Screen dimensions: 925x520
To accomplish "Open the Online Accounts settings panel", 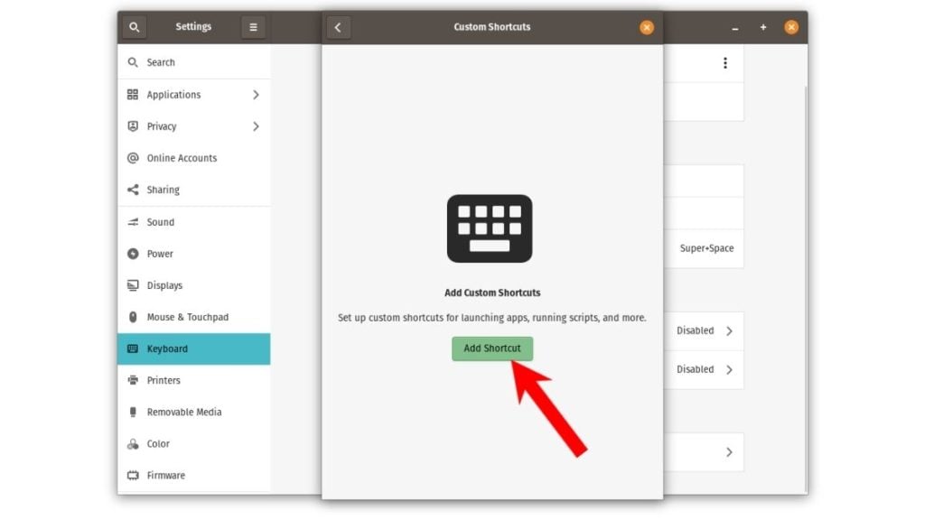I will 182,158.
